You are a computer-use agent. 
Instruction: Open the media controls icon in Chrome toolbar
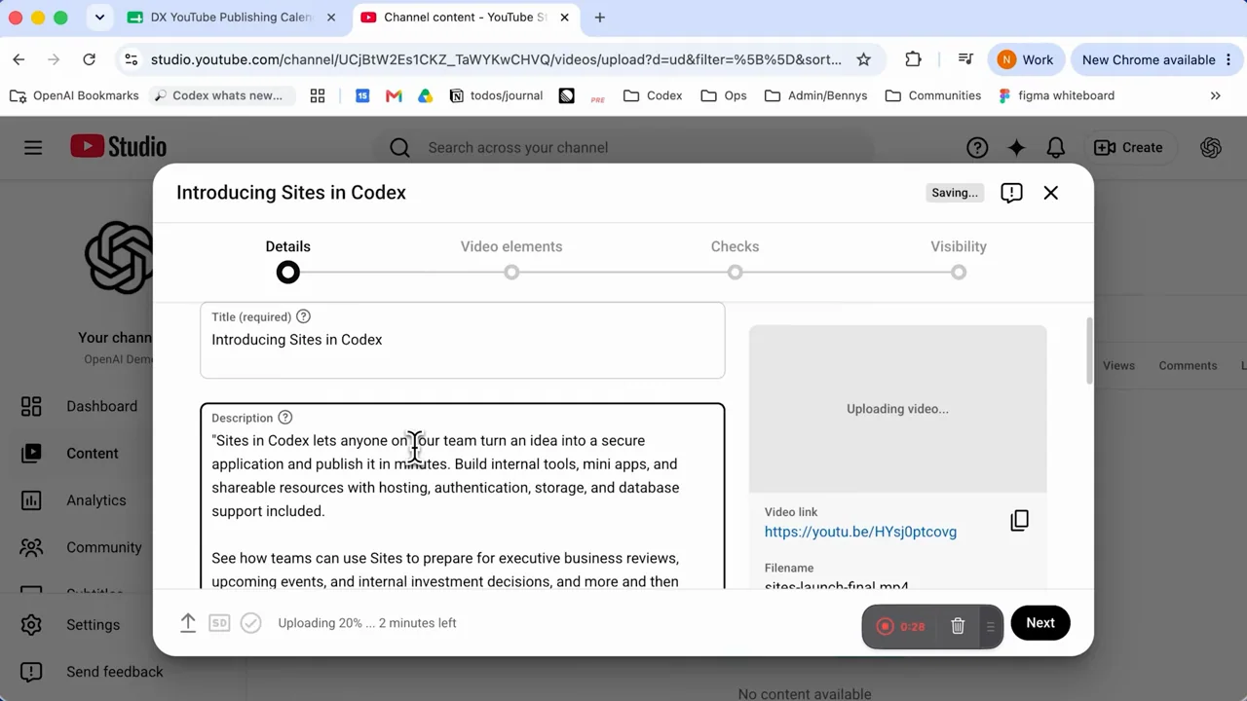(965, 59)
